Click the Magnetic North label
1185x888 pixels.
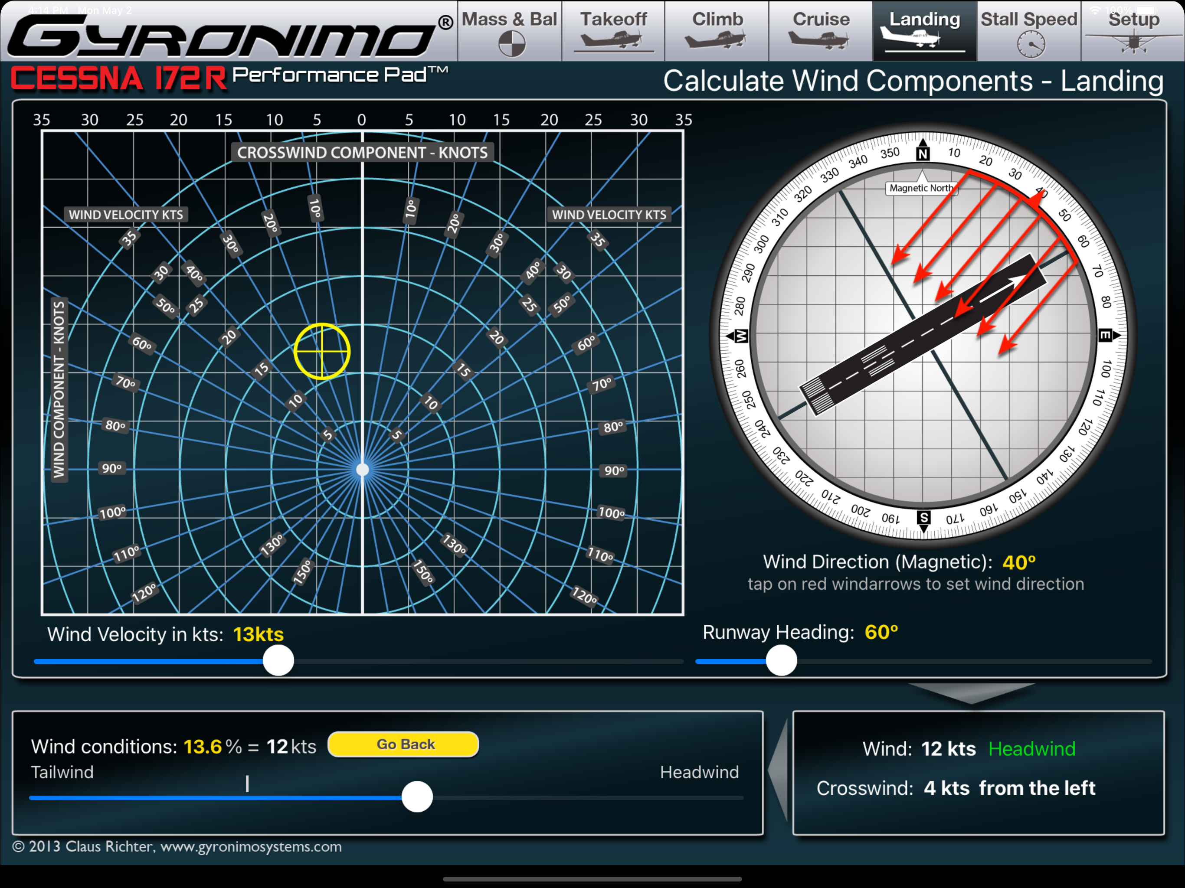(x=921, y=188)
